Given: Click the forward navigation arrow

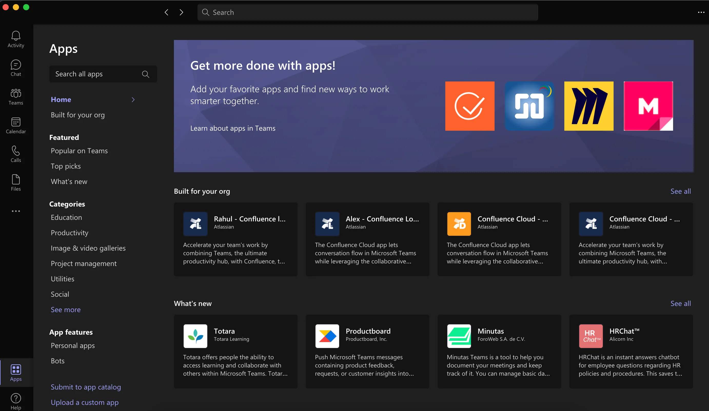Looking at the screenshot, I should click(x=181, y=12).
